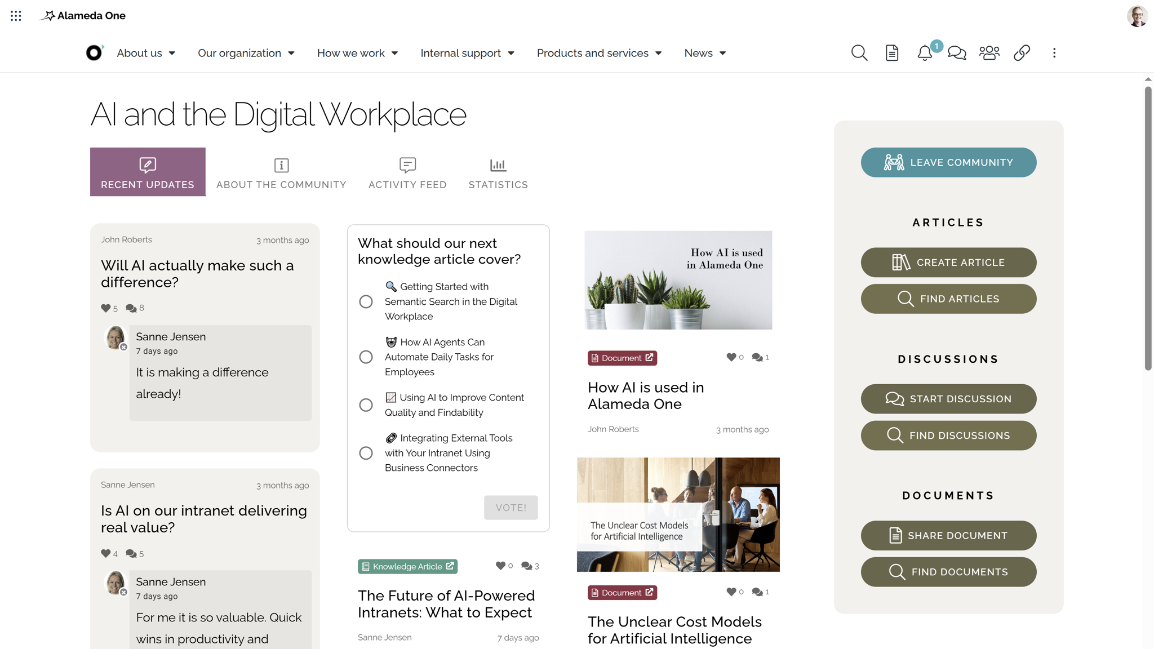Open the links chain icon
Image resolution: width=1154 pixels, height=649 pixels.
[1022, 53]
